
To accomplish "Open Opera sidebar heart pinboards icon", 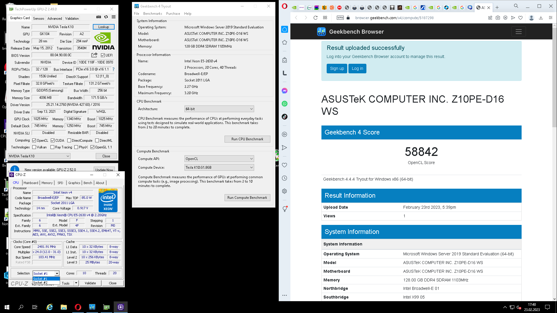I will (285, 165).
